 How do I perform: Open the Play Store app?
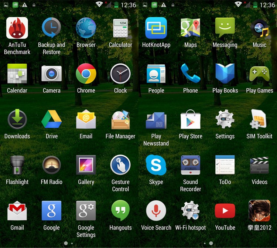coord(191,120)
